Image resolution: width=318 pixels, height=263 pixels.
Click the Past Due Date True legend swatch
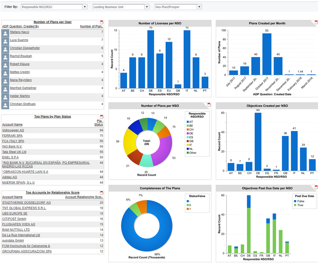coord(295,205)
